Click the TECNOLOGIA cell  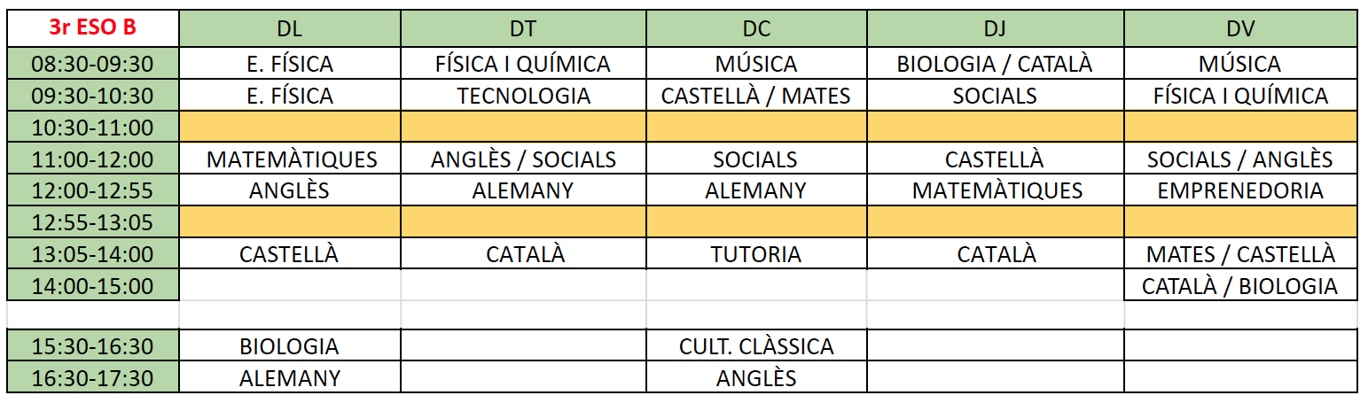click(x=523, y=96)
